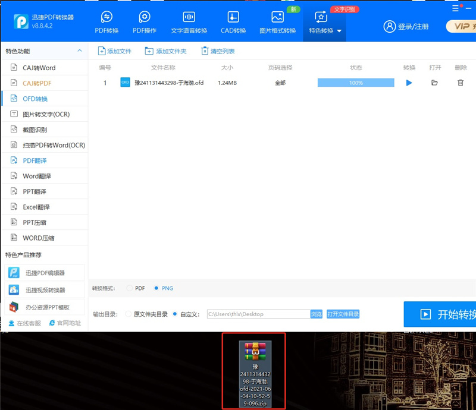Click the 状态 column header
The width and height of the screenshot is (476, 410).
(356, 67)
